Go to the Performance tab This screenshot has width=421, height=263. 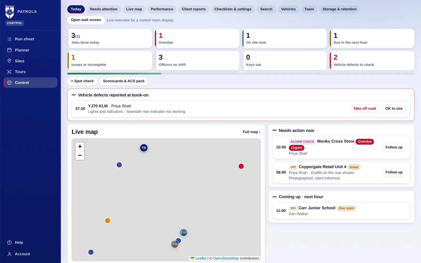[162, 9]
